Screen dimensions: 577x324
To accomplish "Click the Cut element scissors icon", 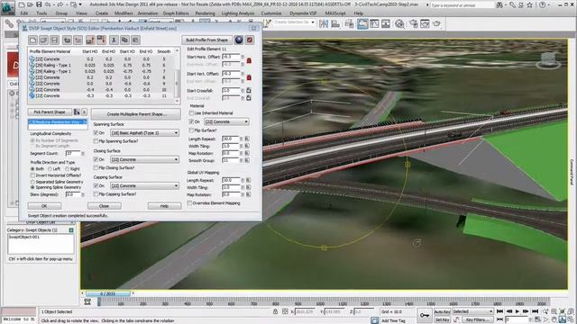I will pyautogui.click(x=114, y=40).
